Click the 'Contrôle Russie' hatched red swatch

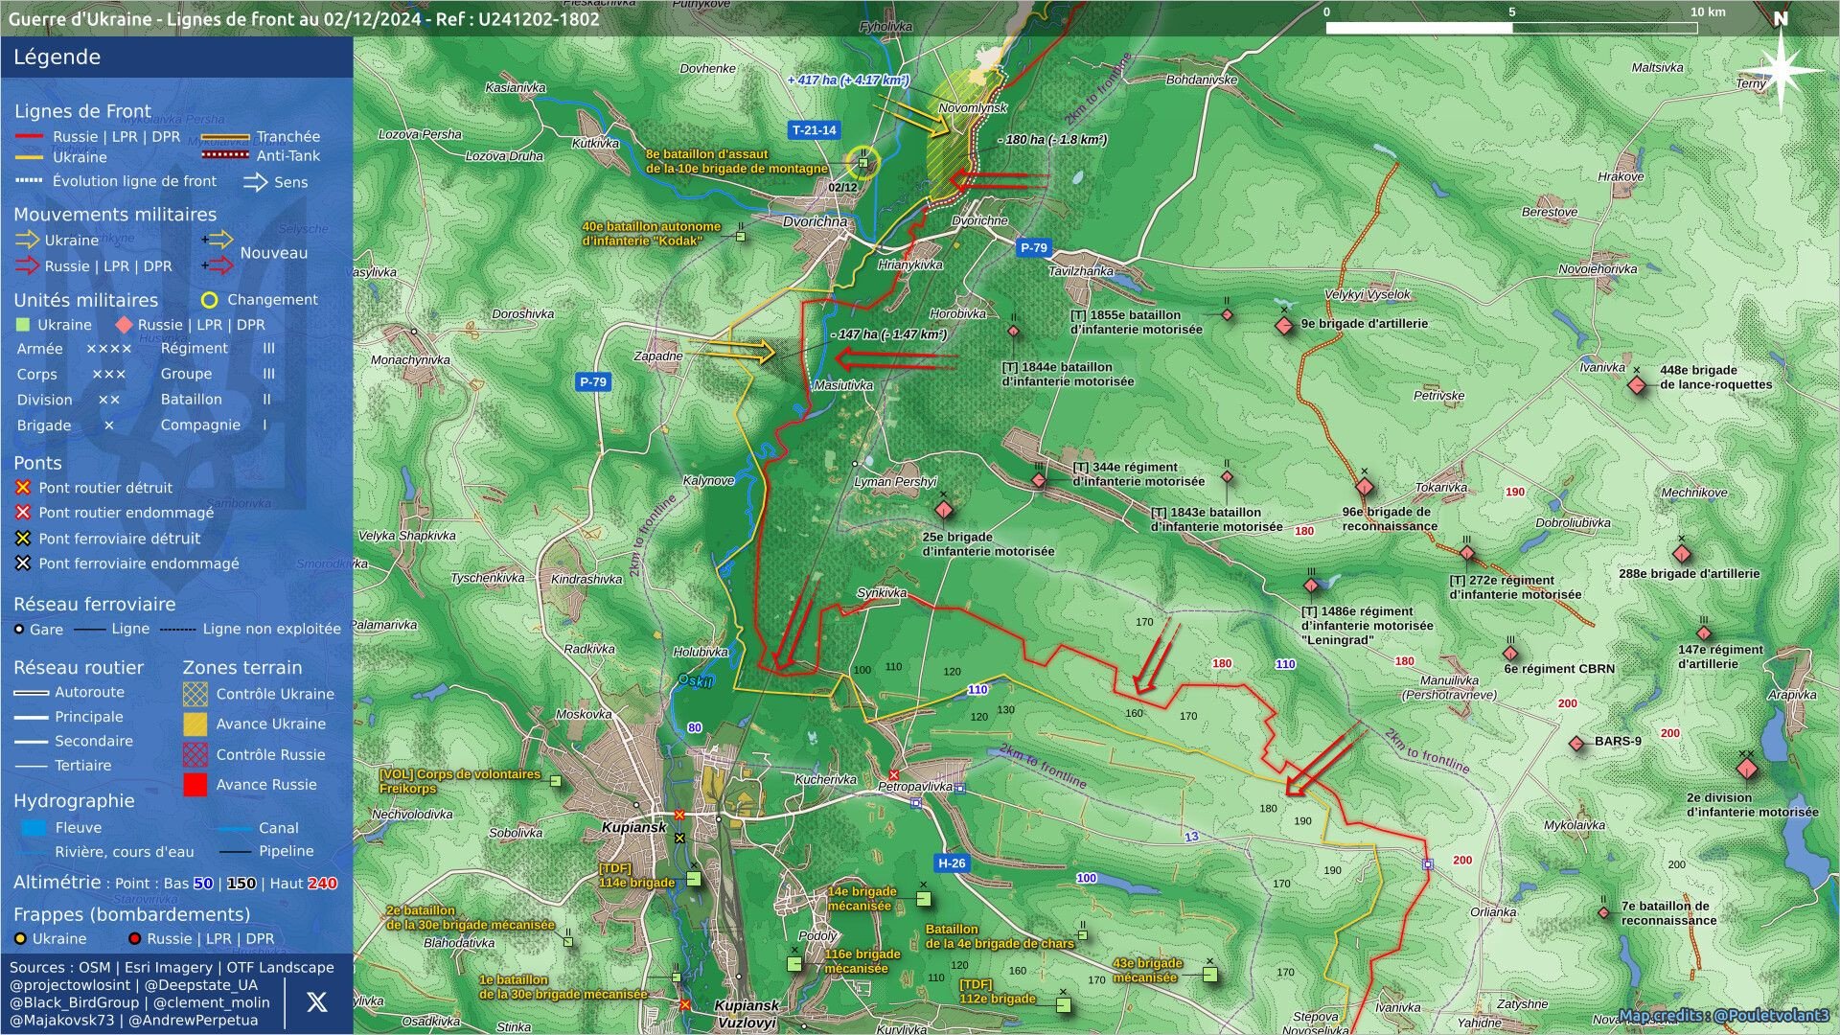point(195,754)
